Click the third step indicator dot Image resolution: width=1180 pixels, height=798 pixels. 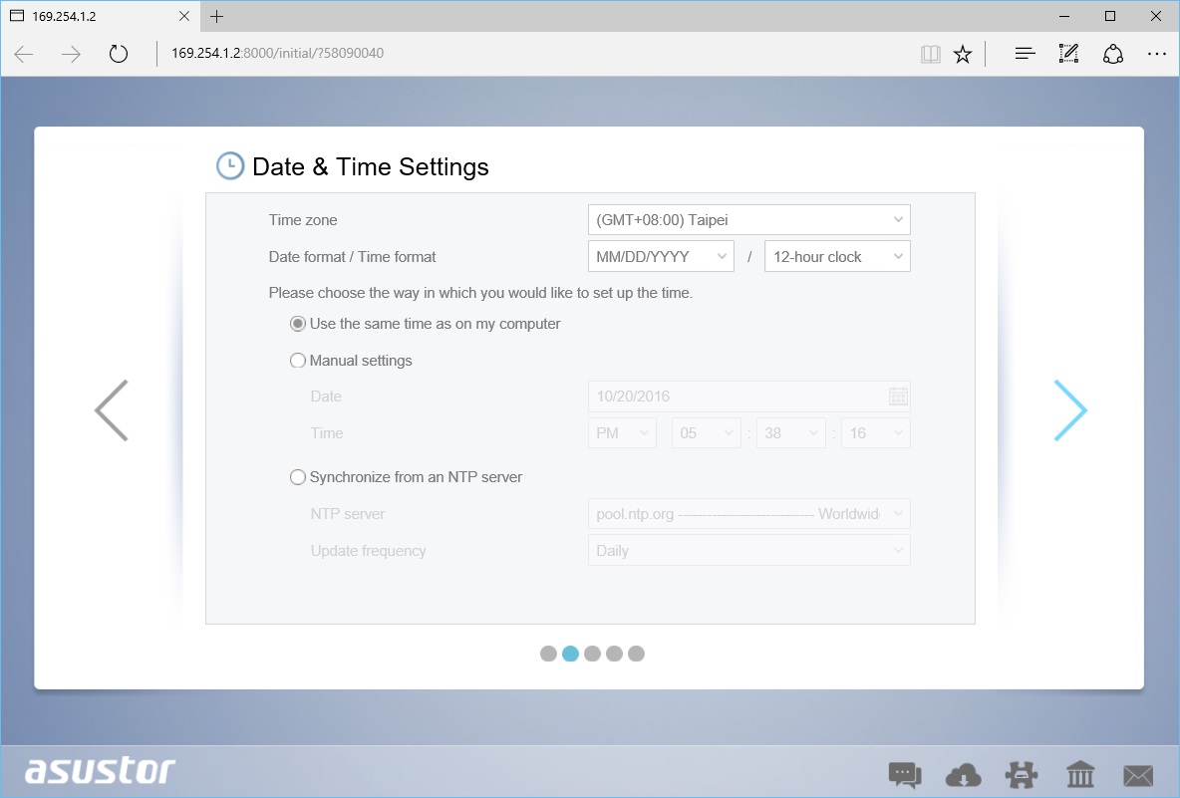click(x=592, y=654)
